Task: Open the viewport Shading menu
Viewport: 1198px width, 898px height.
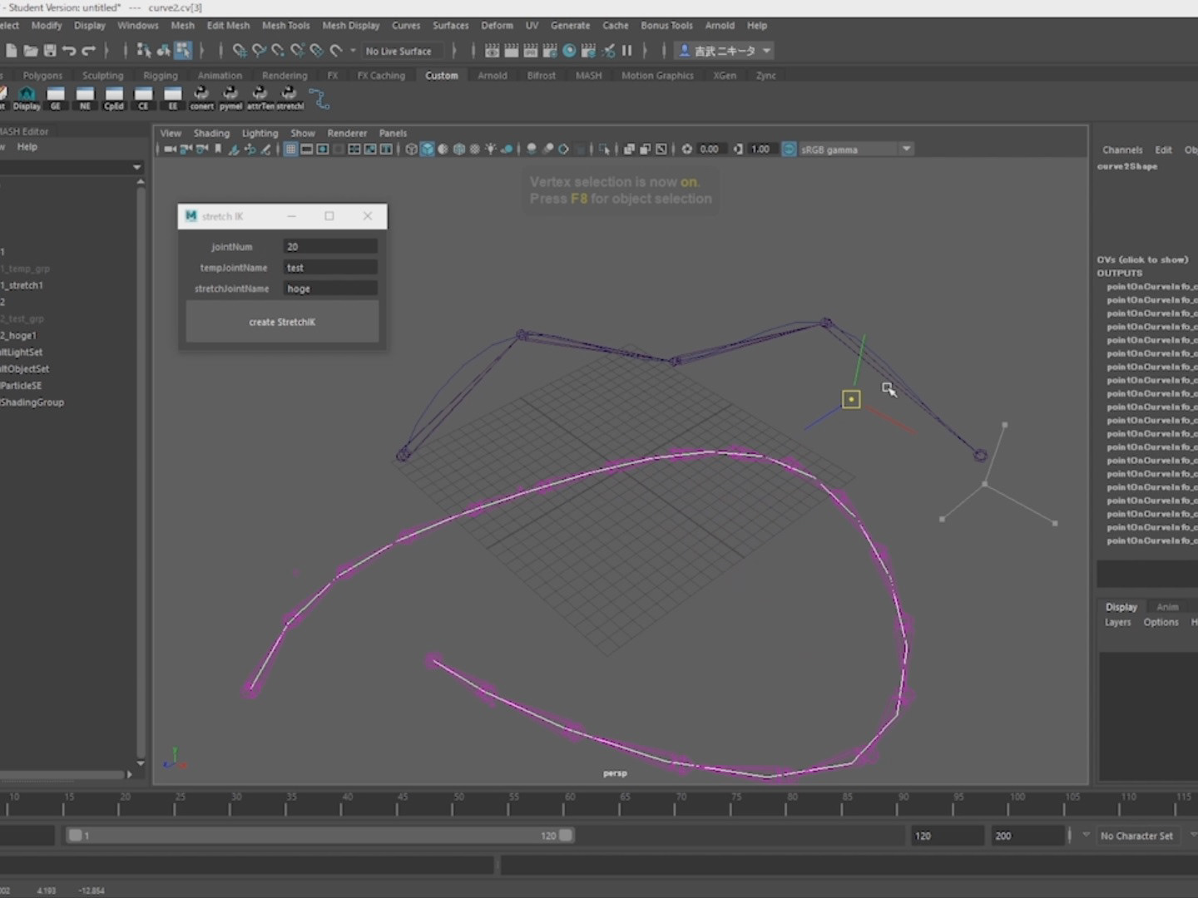Action: click(211, 133)
